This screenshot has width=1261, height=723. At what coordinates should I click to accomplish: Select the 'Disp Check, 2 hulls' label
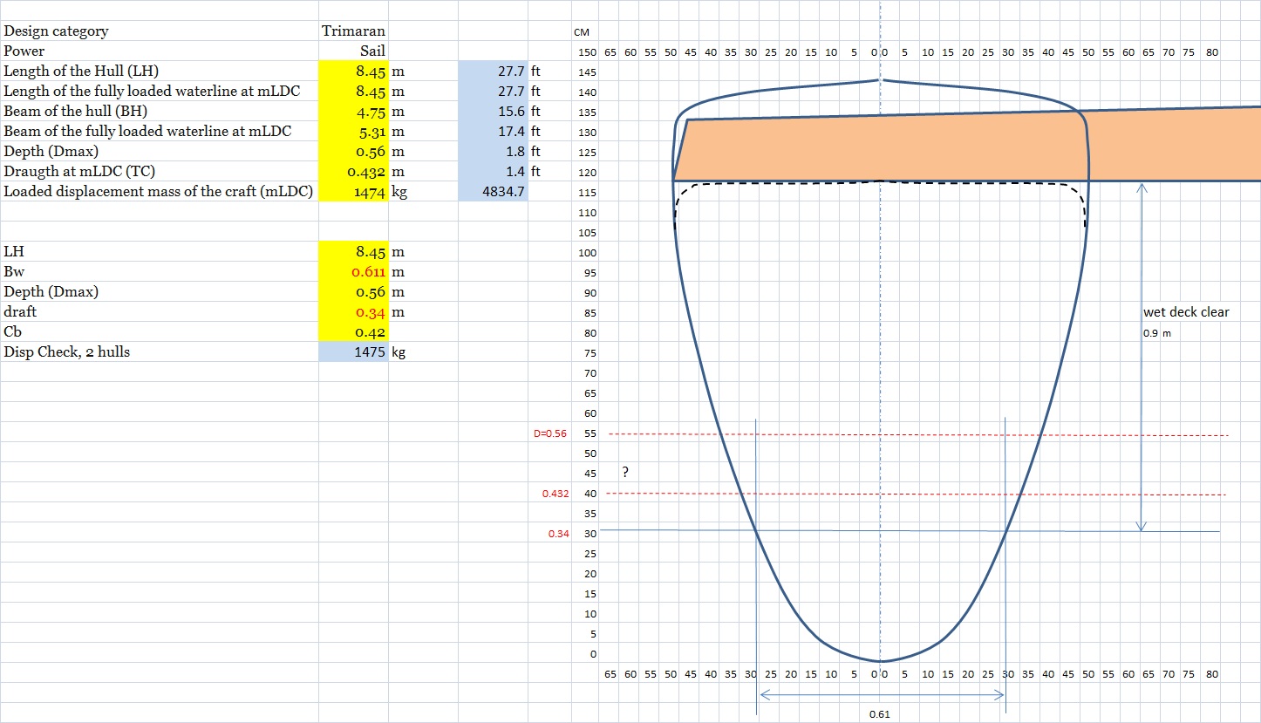coord(67,352)
